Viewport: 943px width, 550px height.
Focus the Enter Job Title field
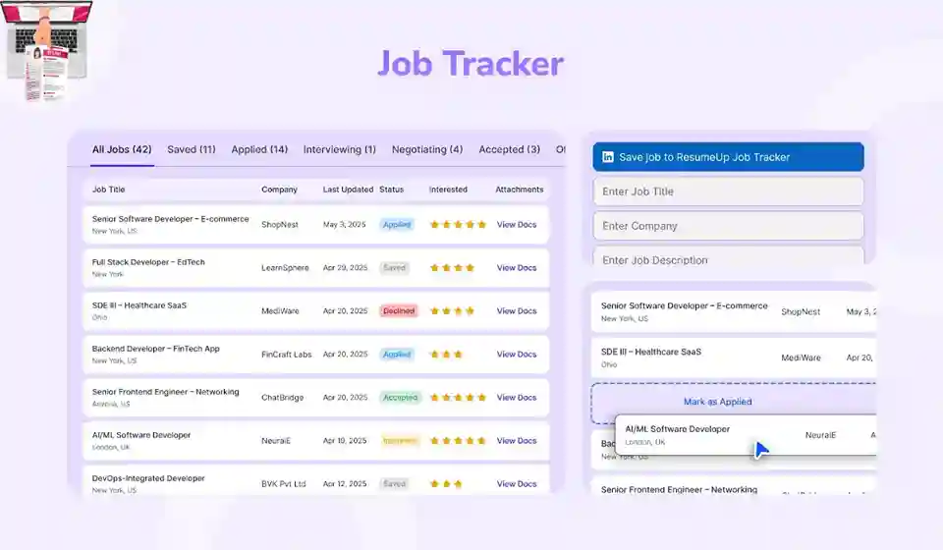click(728, 192)
